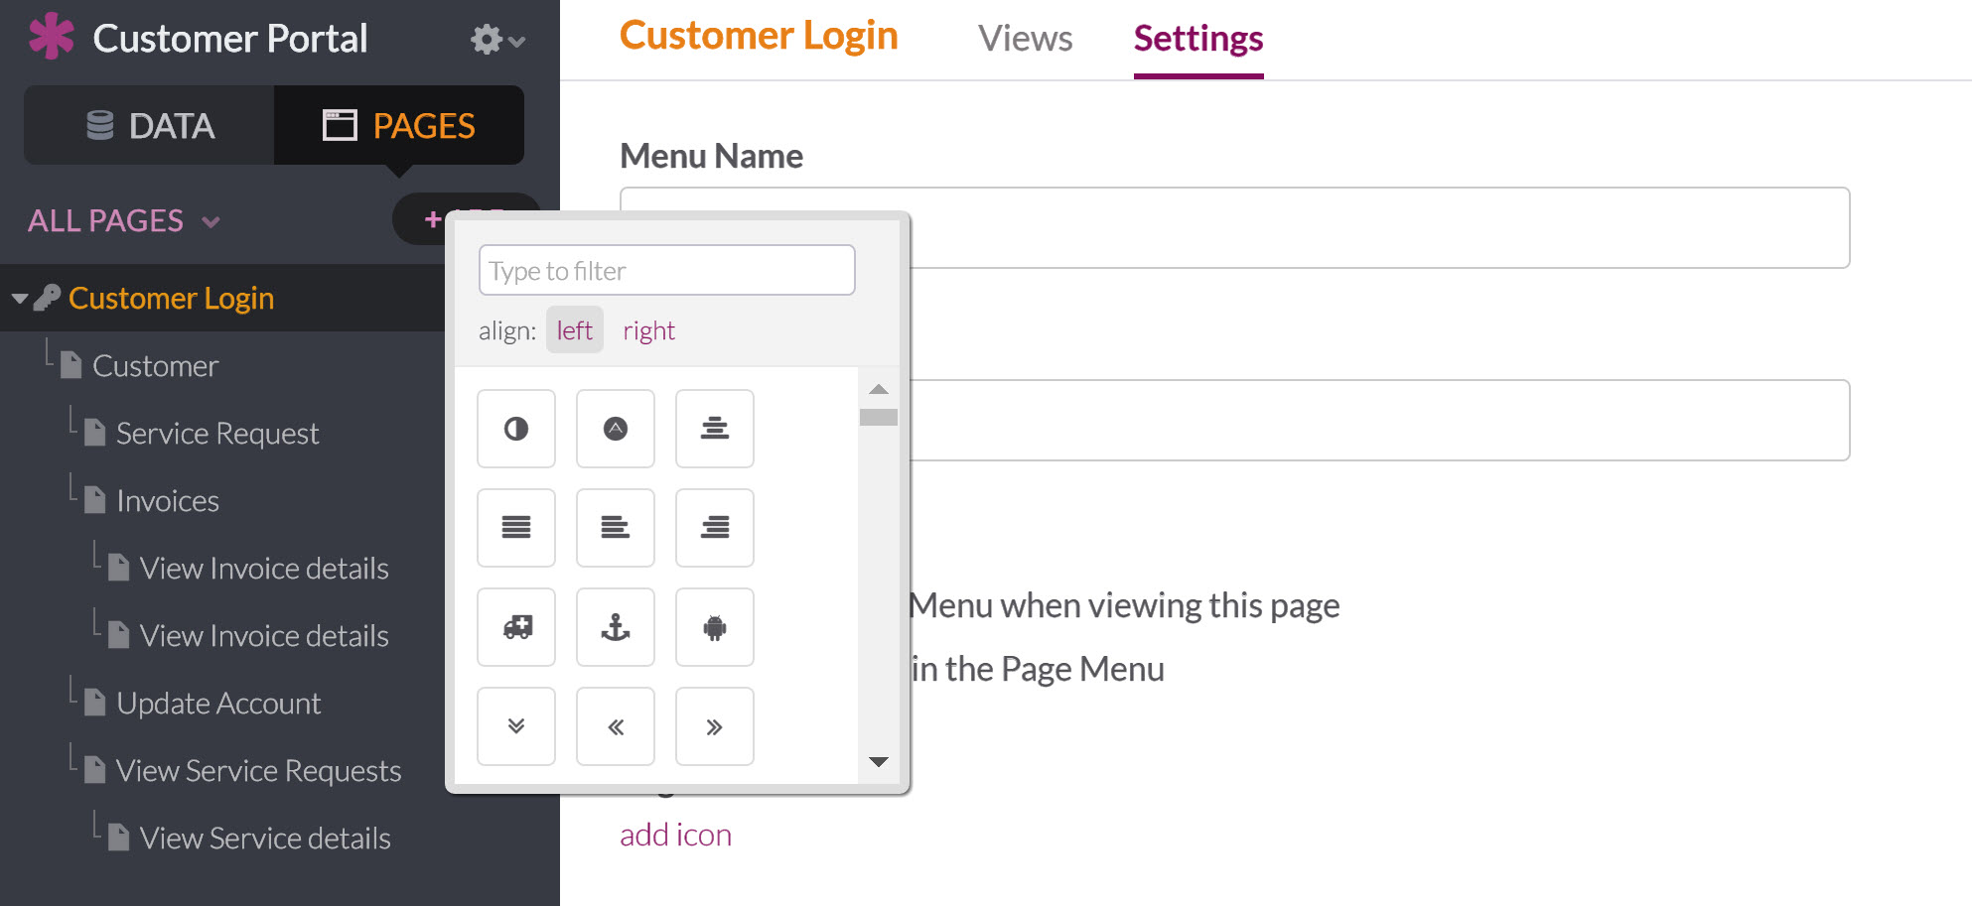Screen dimensions: 1972x906
Task: Collapse the Customer Login tree node
Action: pos(19,298)
